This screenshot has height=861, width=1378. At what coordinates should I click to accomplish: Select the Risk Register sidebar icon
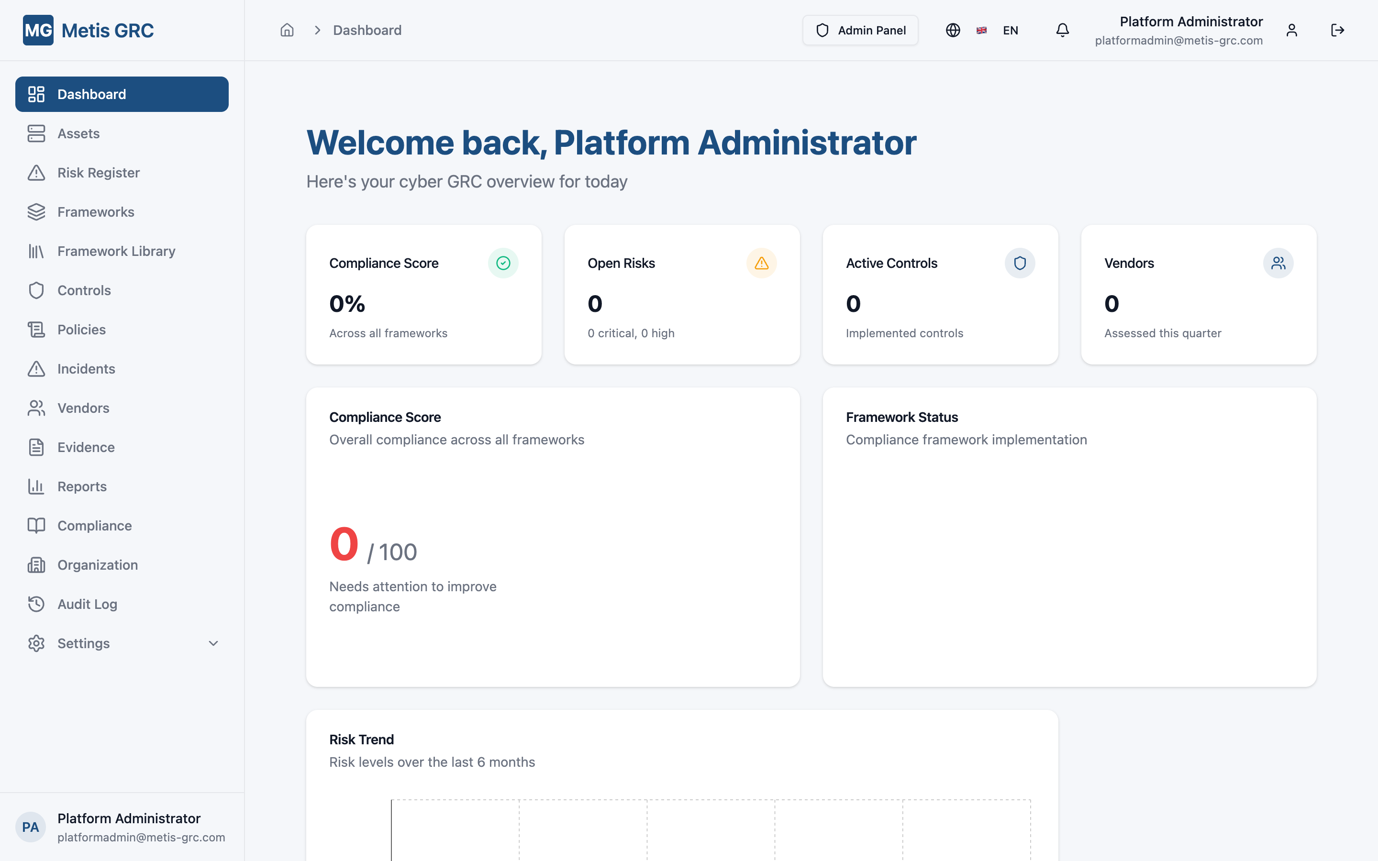(36, 173)
